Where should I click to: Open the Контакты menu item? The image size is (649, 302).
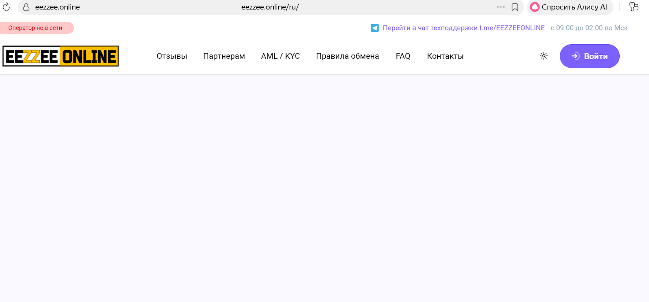(445, 56)
